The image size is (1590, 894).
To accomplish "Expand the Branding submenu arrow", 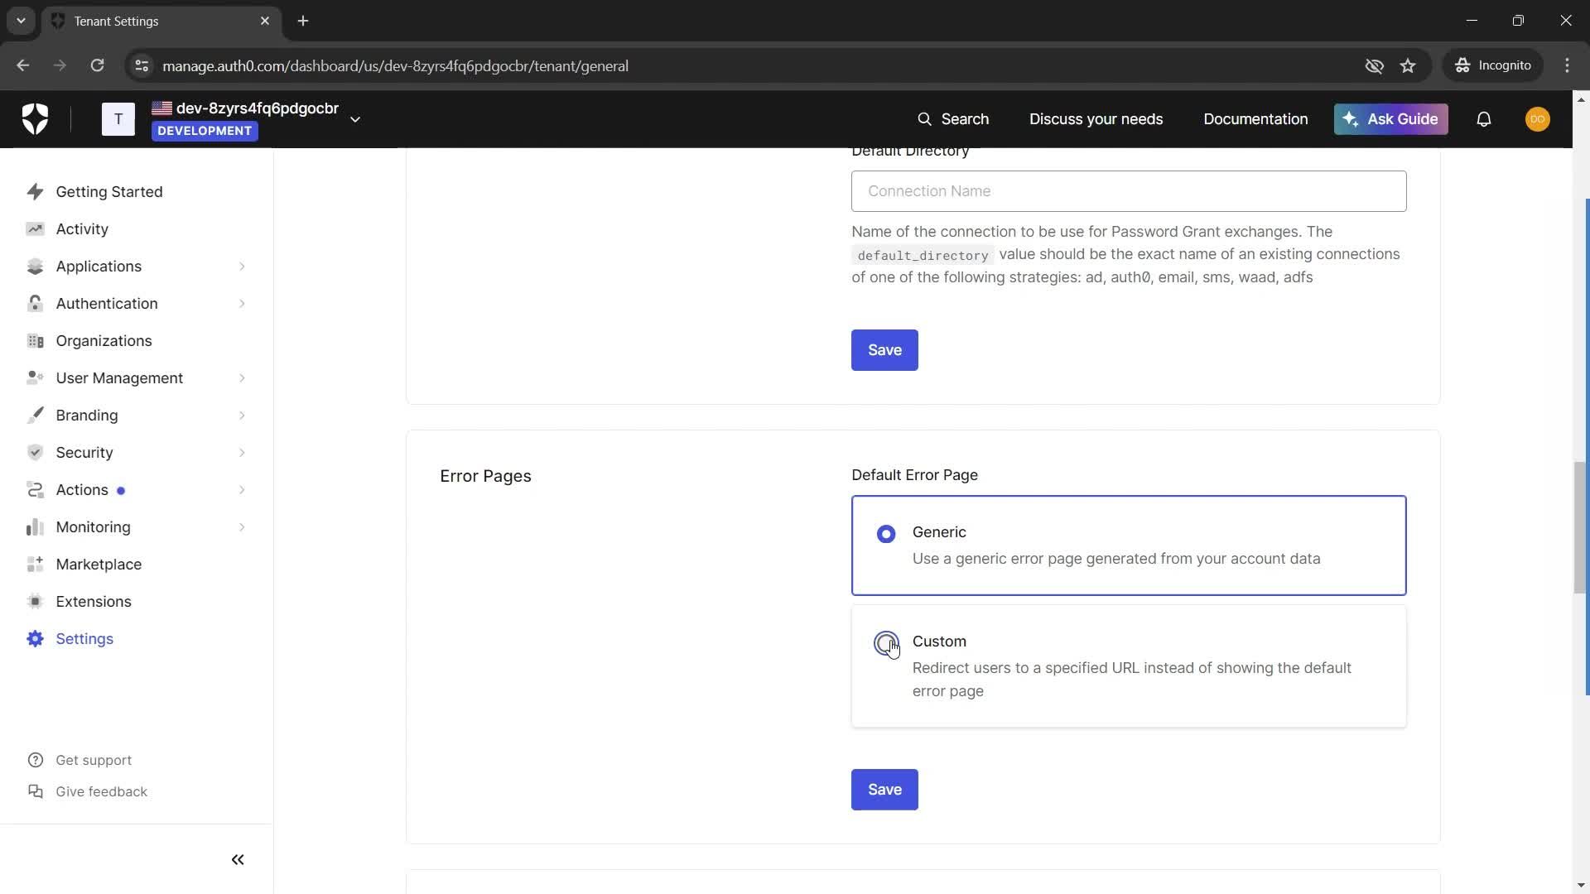I will click(242, 416).
